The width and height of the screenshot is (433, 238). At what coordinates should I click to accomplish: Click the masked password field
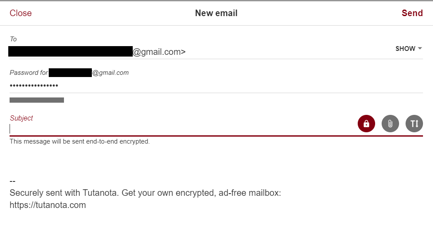216,86
